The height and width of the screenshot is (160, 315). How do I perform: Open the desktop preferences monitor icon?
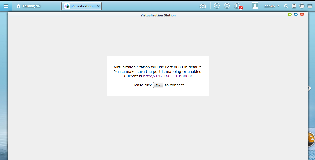pyautogui.click(x=310, y=6)
